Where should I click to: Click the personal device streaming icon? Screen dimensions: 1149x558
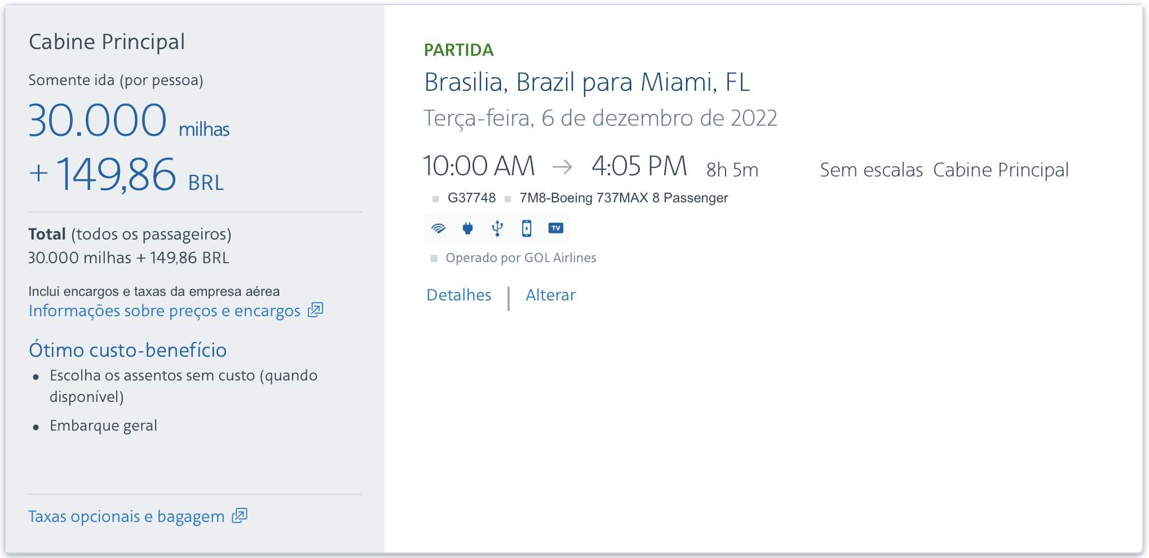coord(527,228)
